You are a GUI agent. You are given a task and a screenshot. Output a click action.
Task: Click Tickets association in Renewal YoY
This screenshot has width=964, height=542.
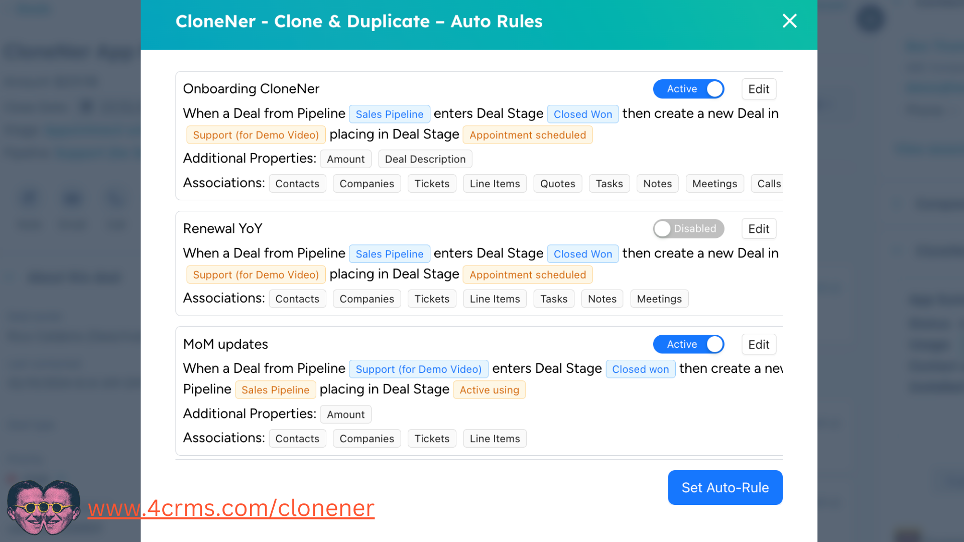[432, 299]
